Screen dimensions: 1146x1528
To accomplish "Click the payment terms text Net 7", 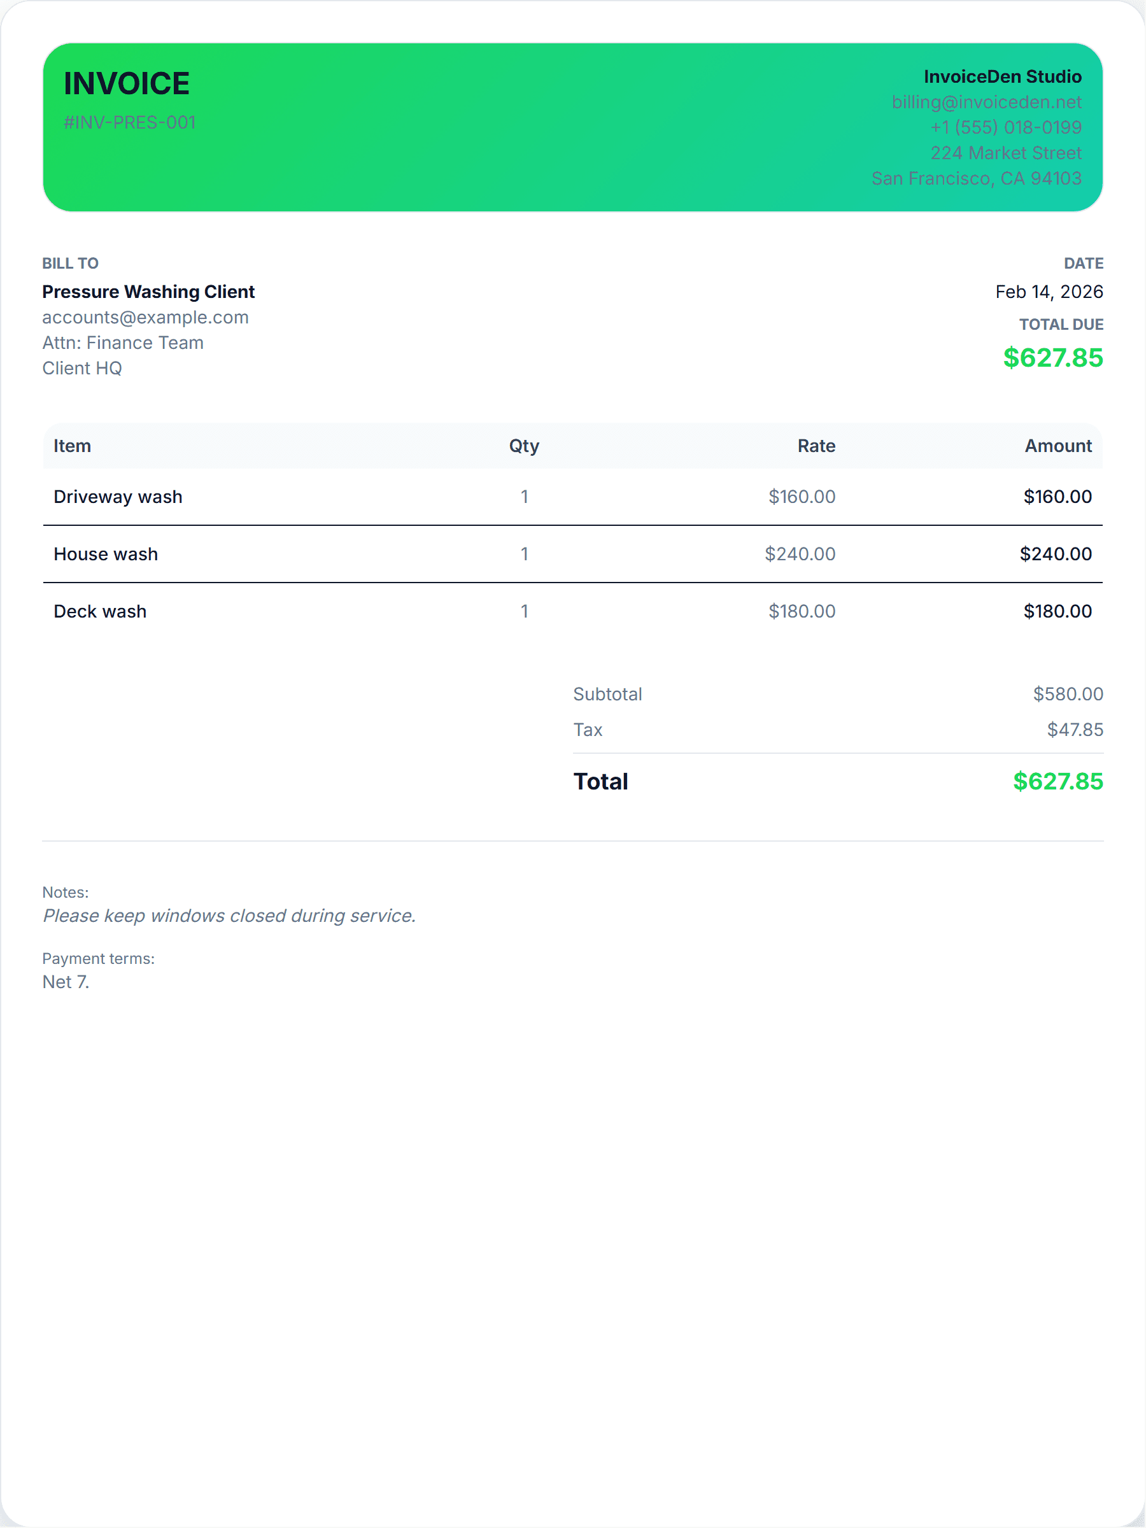I will pyautogui.click(x=66, y=982).
